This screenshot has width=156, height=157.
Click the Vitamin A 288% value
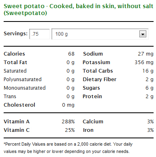pyautogui.click(x=68, y=122)
